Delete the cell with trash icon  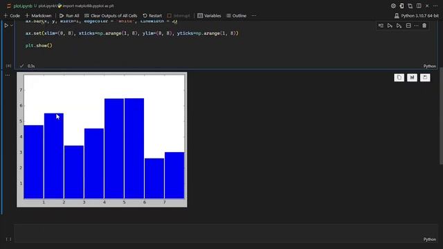424,26
